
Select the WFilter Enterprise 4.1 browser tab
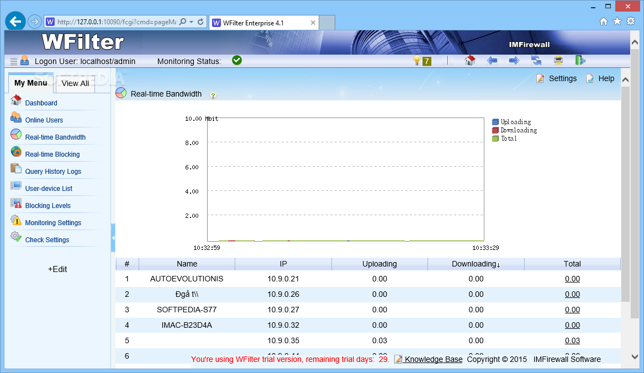[x=263, y=23]
